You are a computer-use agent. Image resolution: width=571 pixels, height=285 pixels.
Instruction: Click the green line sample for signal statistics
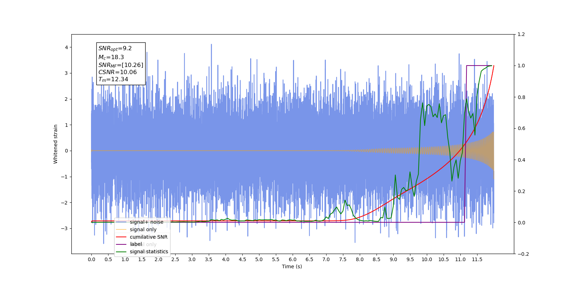(x=121, y=252)
